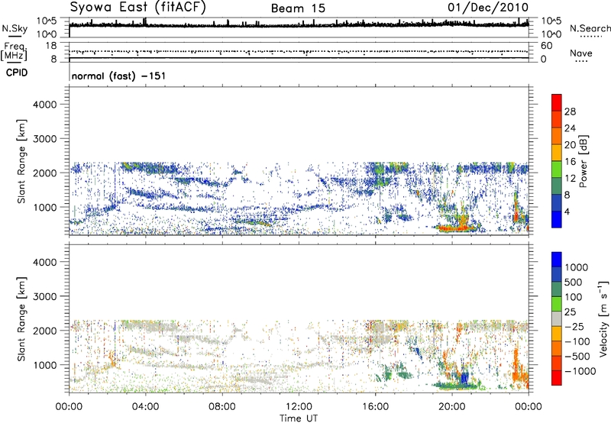Click the 'CPID' label
Viewport: 611px width, 423px height.
point(17,73)
